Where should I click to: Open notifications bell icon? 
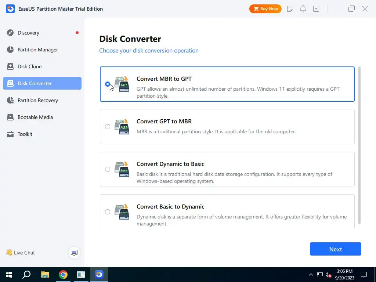[303, 9]
